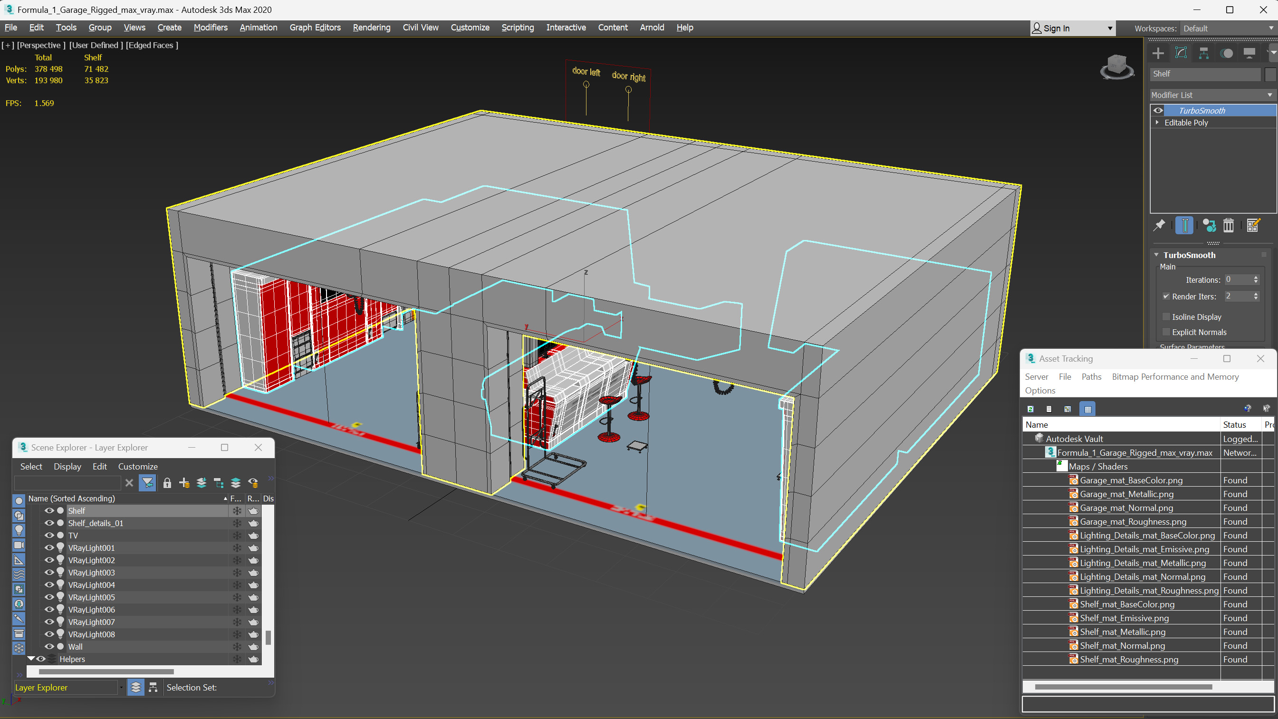Image resolution: width=1278 pixels, height=719 pixels.
Task: Toggle Display Lights filter in Scene Explorer sidebar
Action: point(19,530)
